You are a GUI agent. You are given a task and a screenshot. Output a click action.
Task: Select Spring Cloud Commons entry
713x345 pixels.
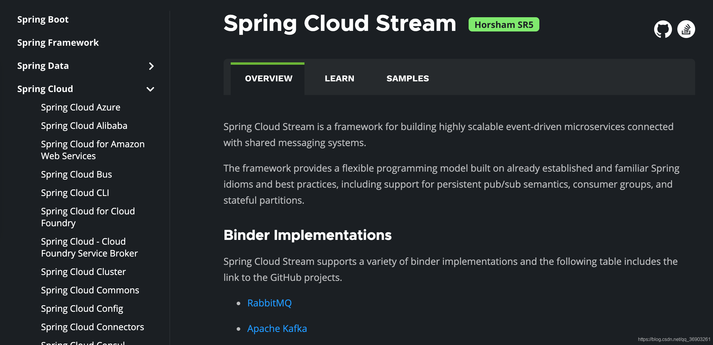[90, 290]
